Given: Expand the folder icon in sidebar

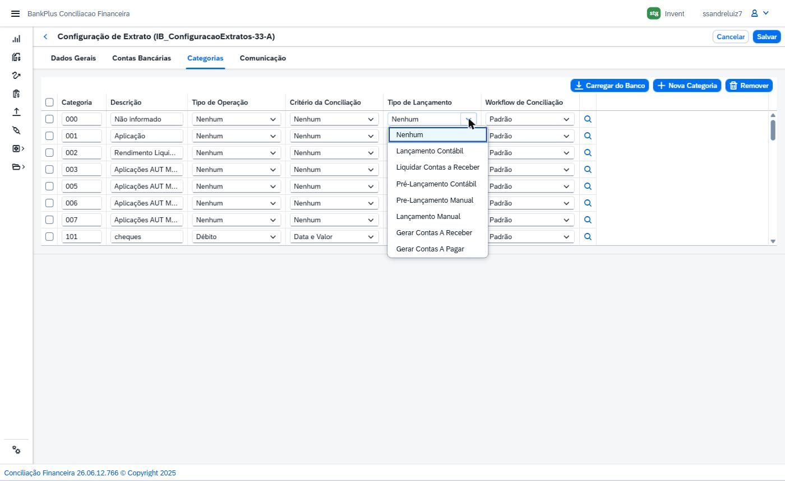Looking at the screenshot, I should tap(18, 167).
